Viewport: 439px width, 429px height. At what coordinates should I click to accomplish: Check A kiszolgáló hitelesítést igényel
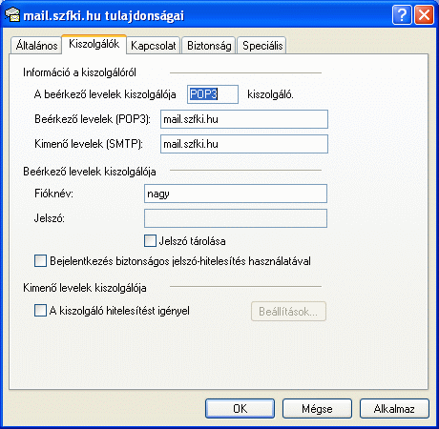click(40, 311)
